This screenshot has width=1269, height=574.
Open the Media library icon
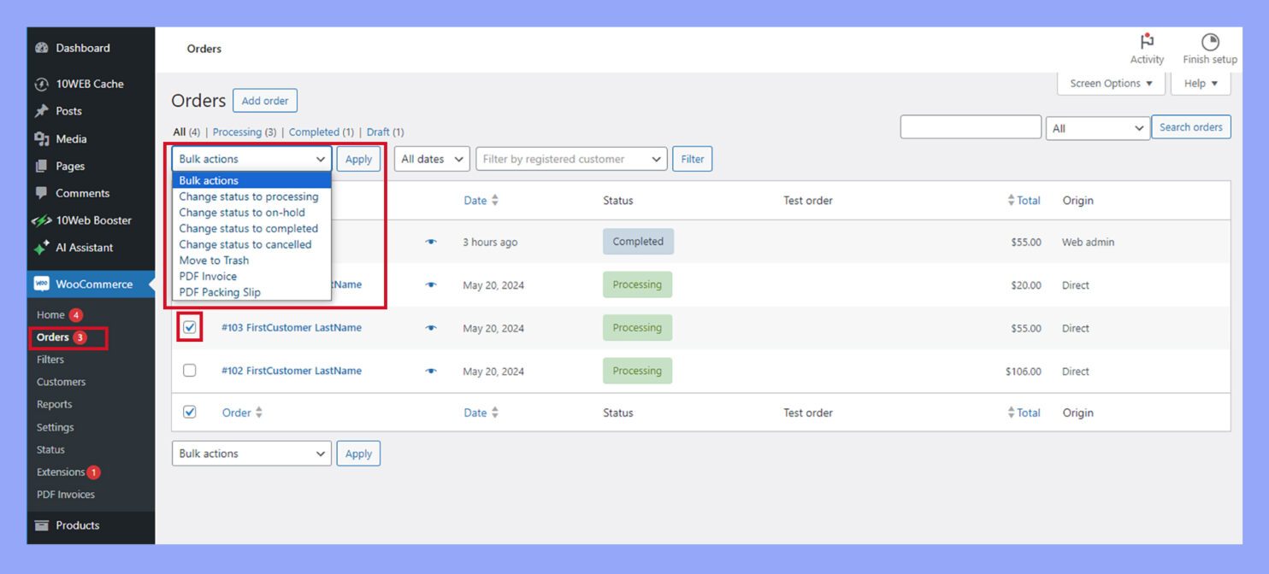pos(41,138)
